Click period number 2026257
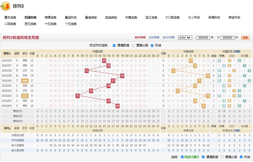The image size is (253, 162). click(7, 65)
